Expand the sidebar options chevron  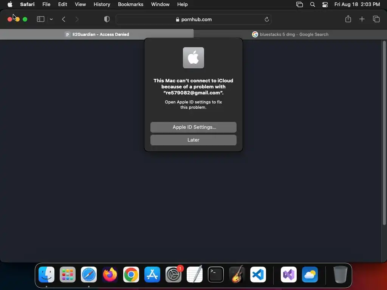(51, 19)
